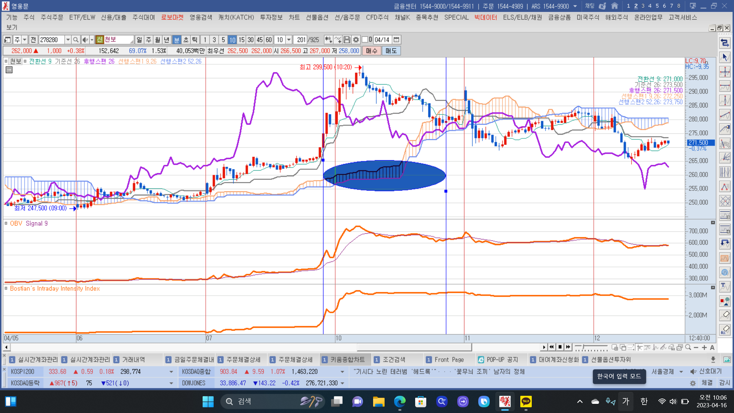
Task: Click the eraser tool in right sidebar
Action: pyautogui.click(x=724, y=315)
